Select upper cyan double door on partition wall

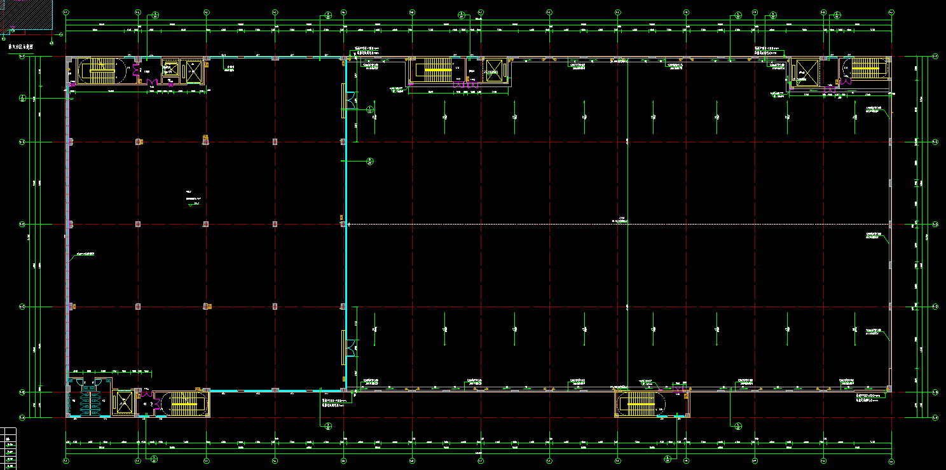[350, 100]
